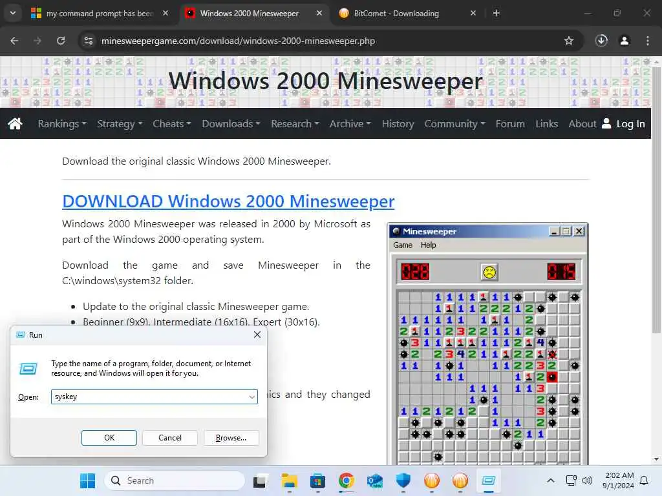Image resolution: width=662 pixels, height=496 pixels.
Task: Click the browser forward arrow
Action: click(37, 41)
